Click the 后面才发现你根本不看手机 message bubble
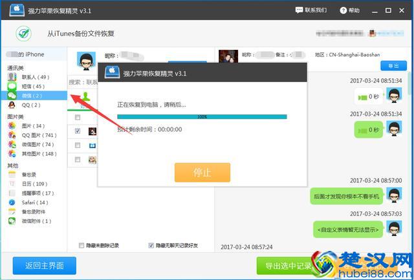 click(x=347, y=197)
